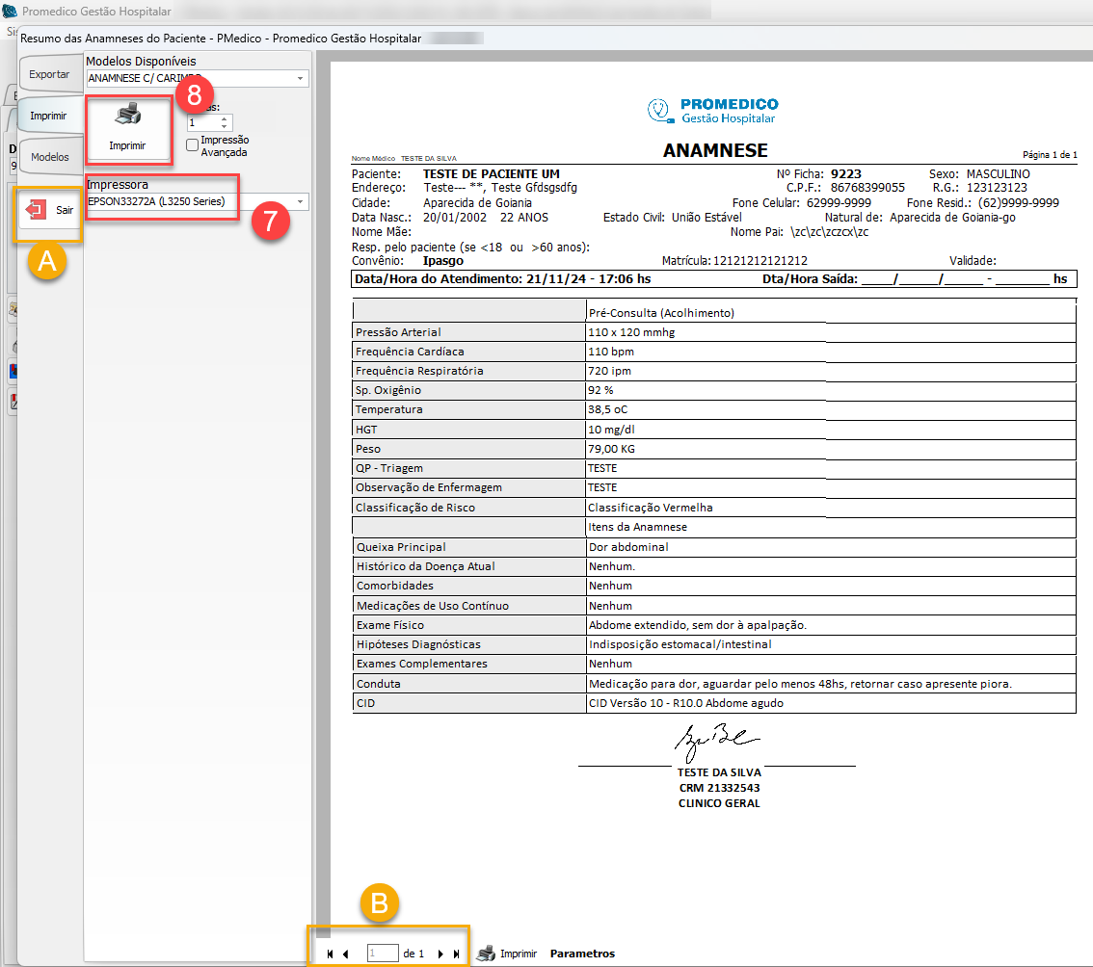Click the Conduta row label

(x=379, y=684)
